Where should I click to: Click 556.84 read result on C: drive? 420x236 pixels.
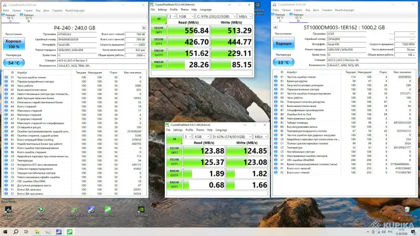(x=188, y=30)
